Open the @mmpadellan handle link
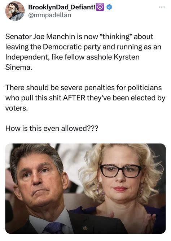The height and width of the screenshot is (241, 171). (x=49, y=15)
